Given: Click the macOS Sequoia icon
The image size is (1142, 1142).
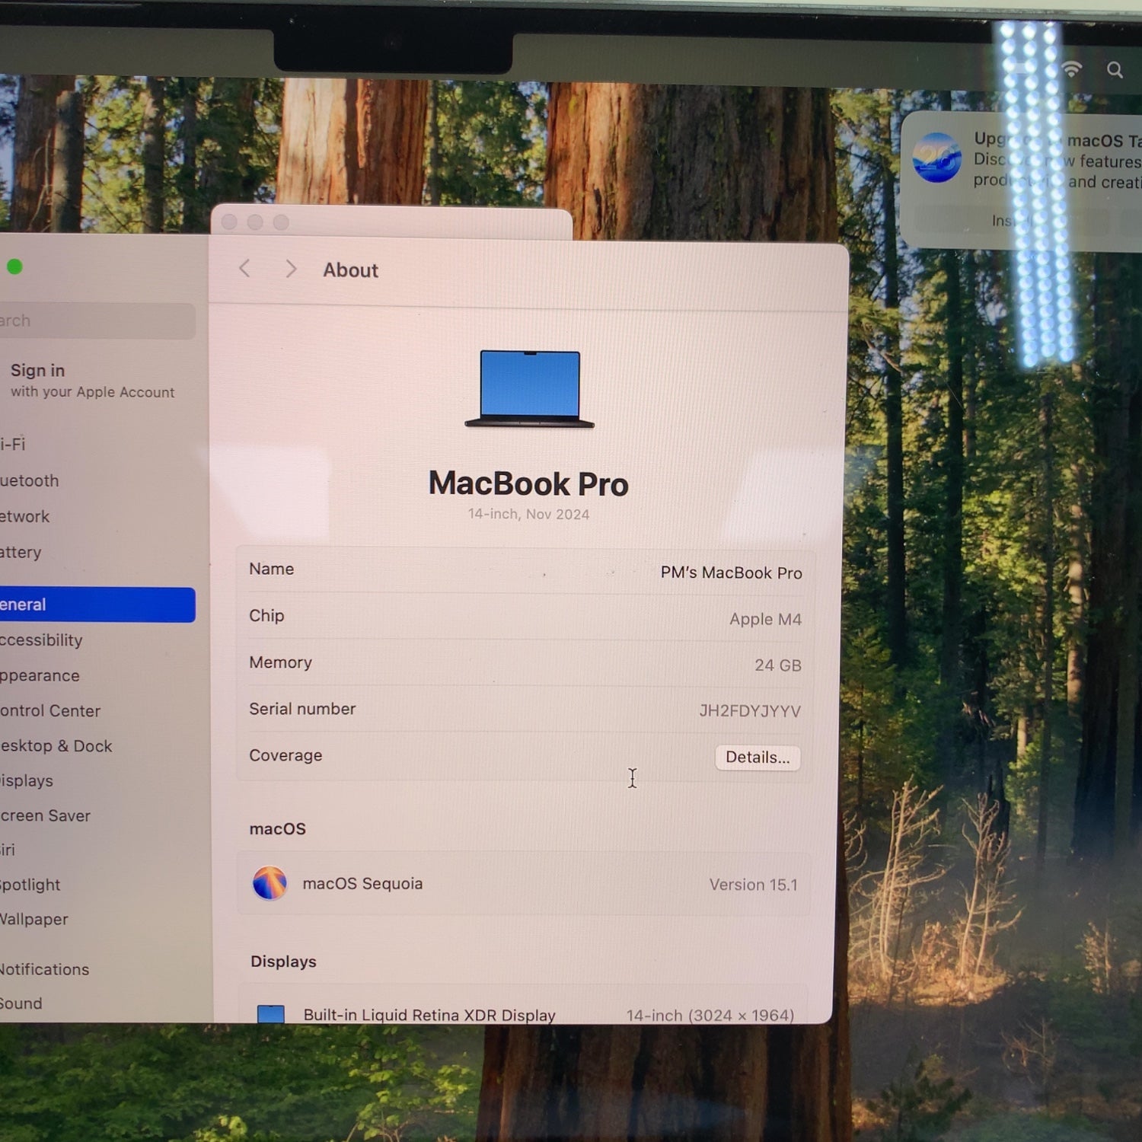Looking at the screenshot, I should pos(270,883).
